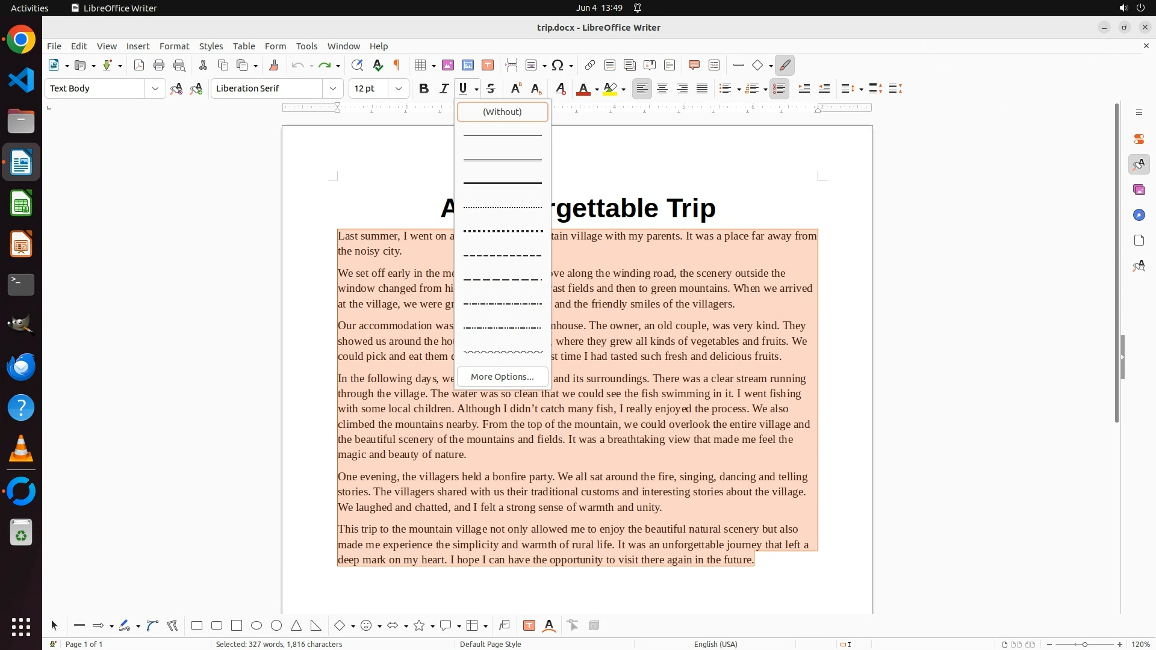The image size is (1156, 650).
Task: Click the Italic formatting icon
Action: pyautogui.click(x=444, y=88)
